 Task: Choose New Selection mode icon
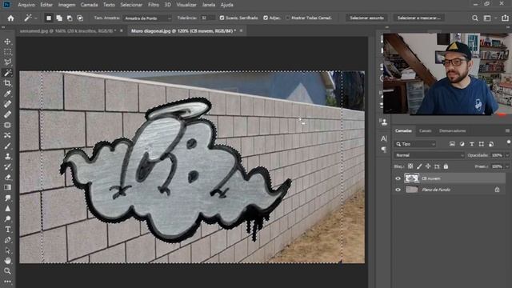click(x=49, y=18)
